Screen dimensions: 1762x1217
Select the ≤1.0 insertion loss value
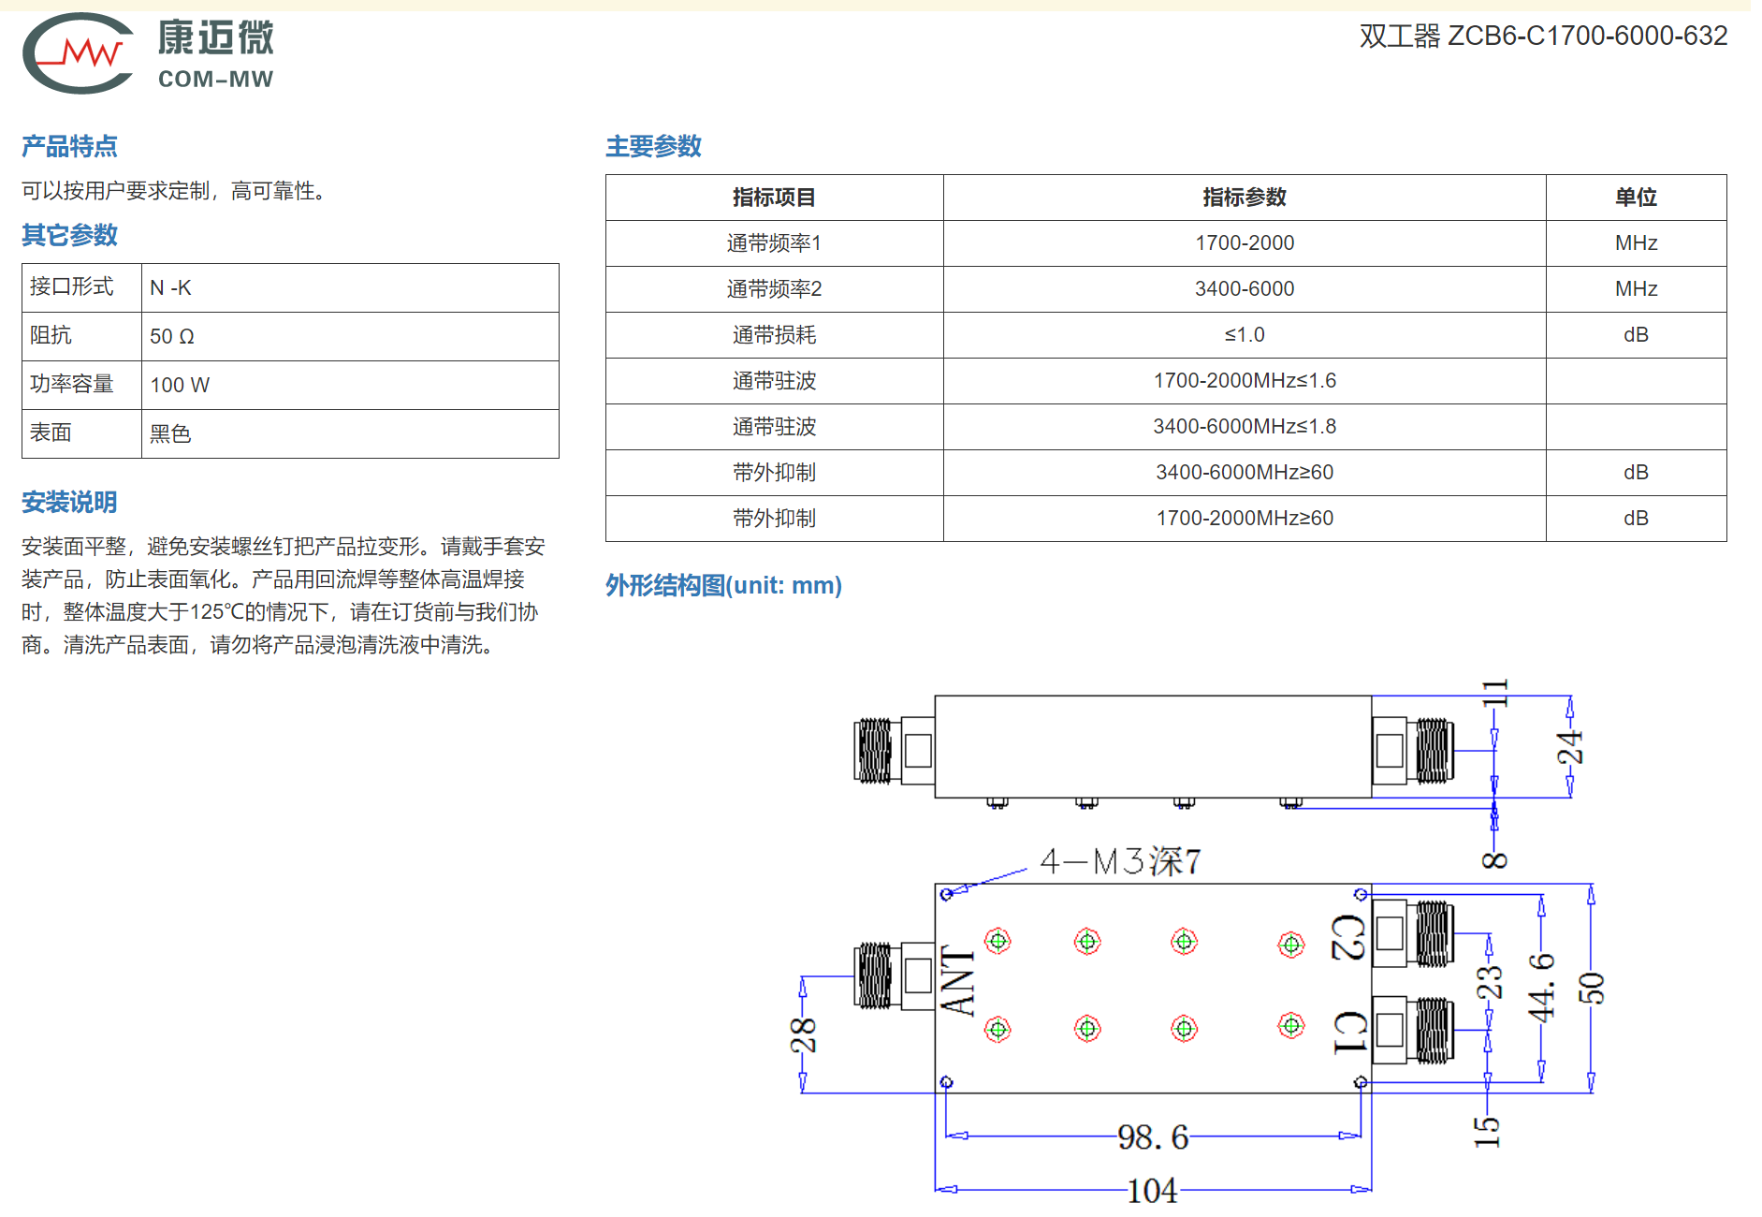(x=1245, y=335)
